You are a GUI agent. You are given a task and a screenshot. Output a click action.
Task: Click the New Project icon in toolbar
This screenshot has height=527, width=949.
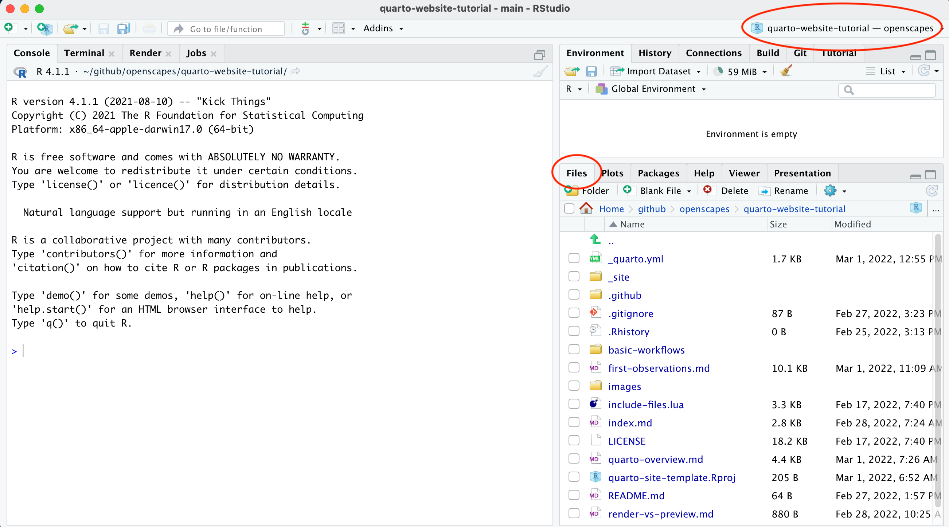(45, 28)
